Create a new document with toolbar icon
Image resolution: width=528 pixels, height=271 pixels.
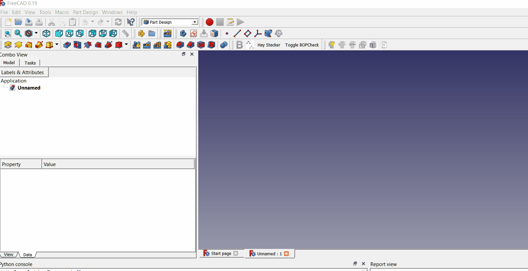pos(8,22)
